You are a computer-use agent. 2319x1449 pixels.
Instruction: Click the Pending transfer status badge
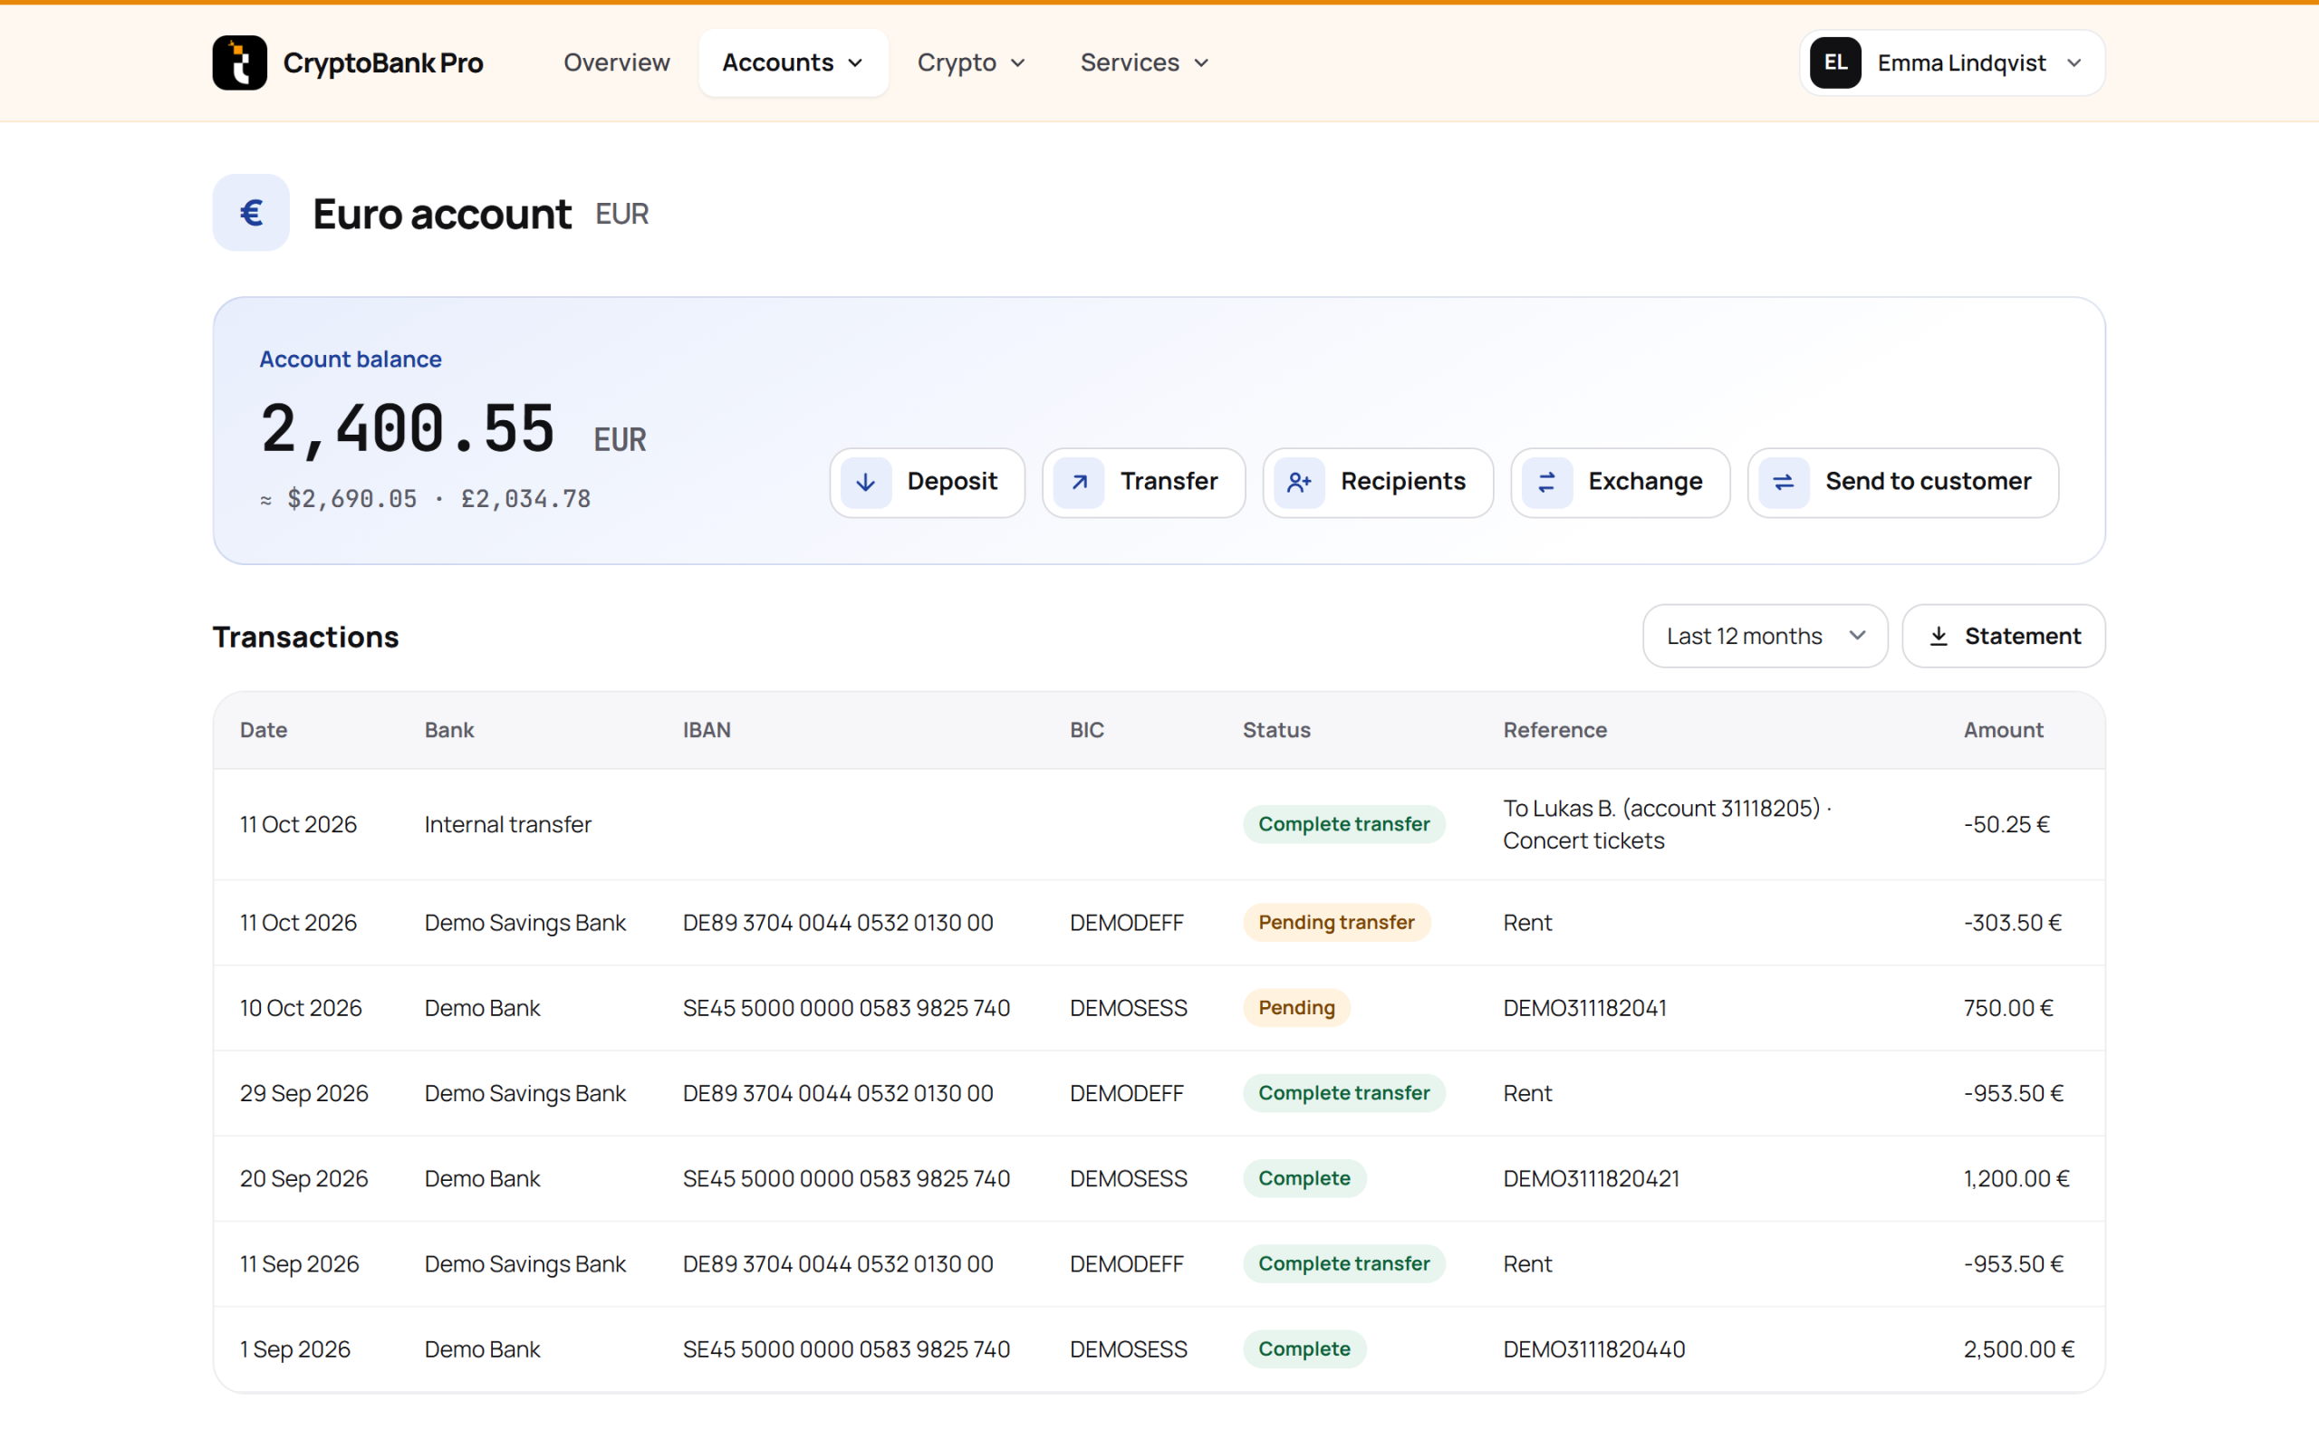click(1336, 922)
